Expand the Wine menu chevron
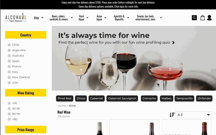Image resolution: width=216 pixels, height=135 pixels. click(x=42, y=18)
